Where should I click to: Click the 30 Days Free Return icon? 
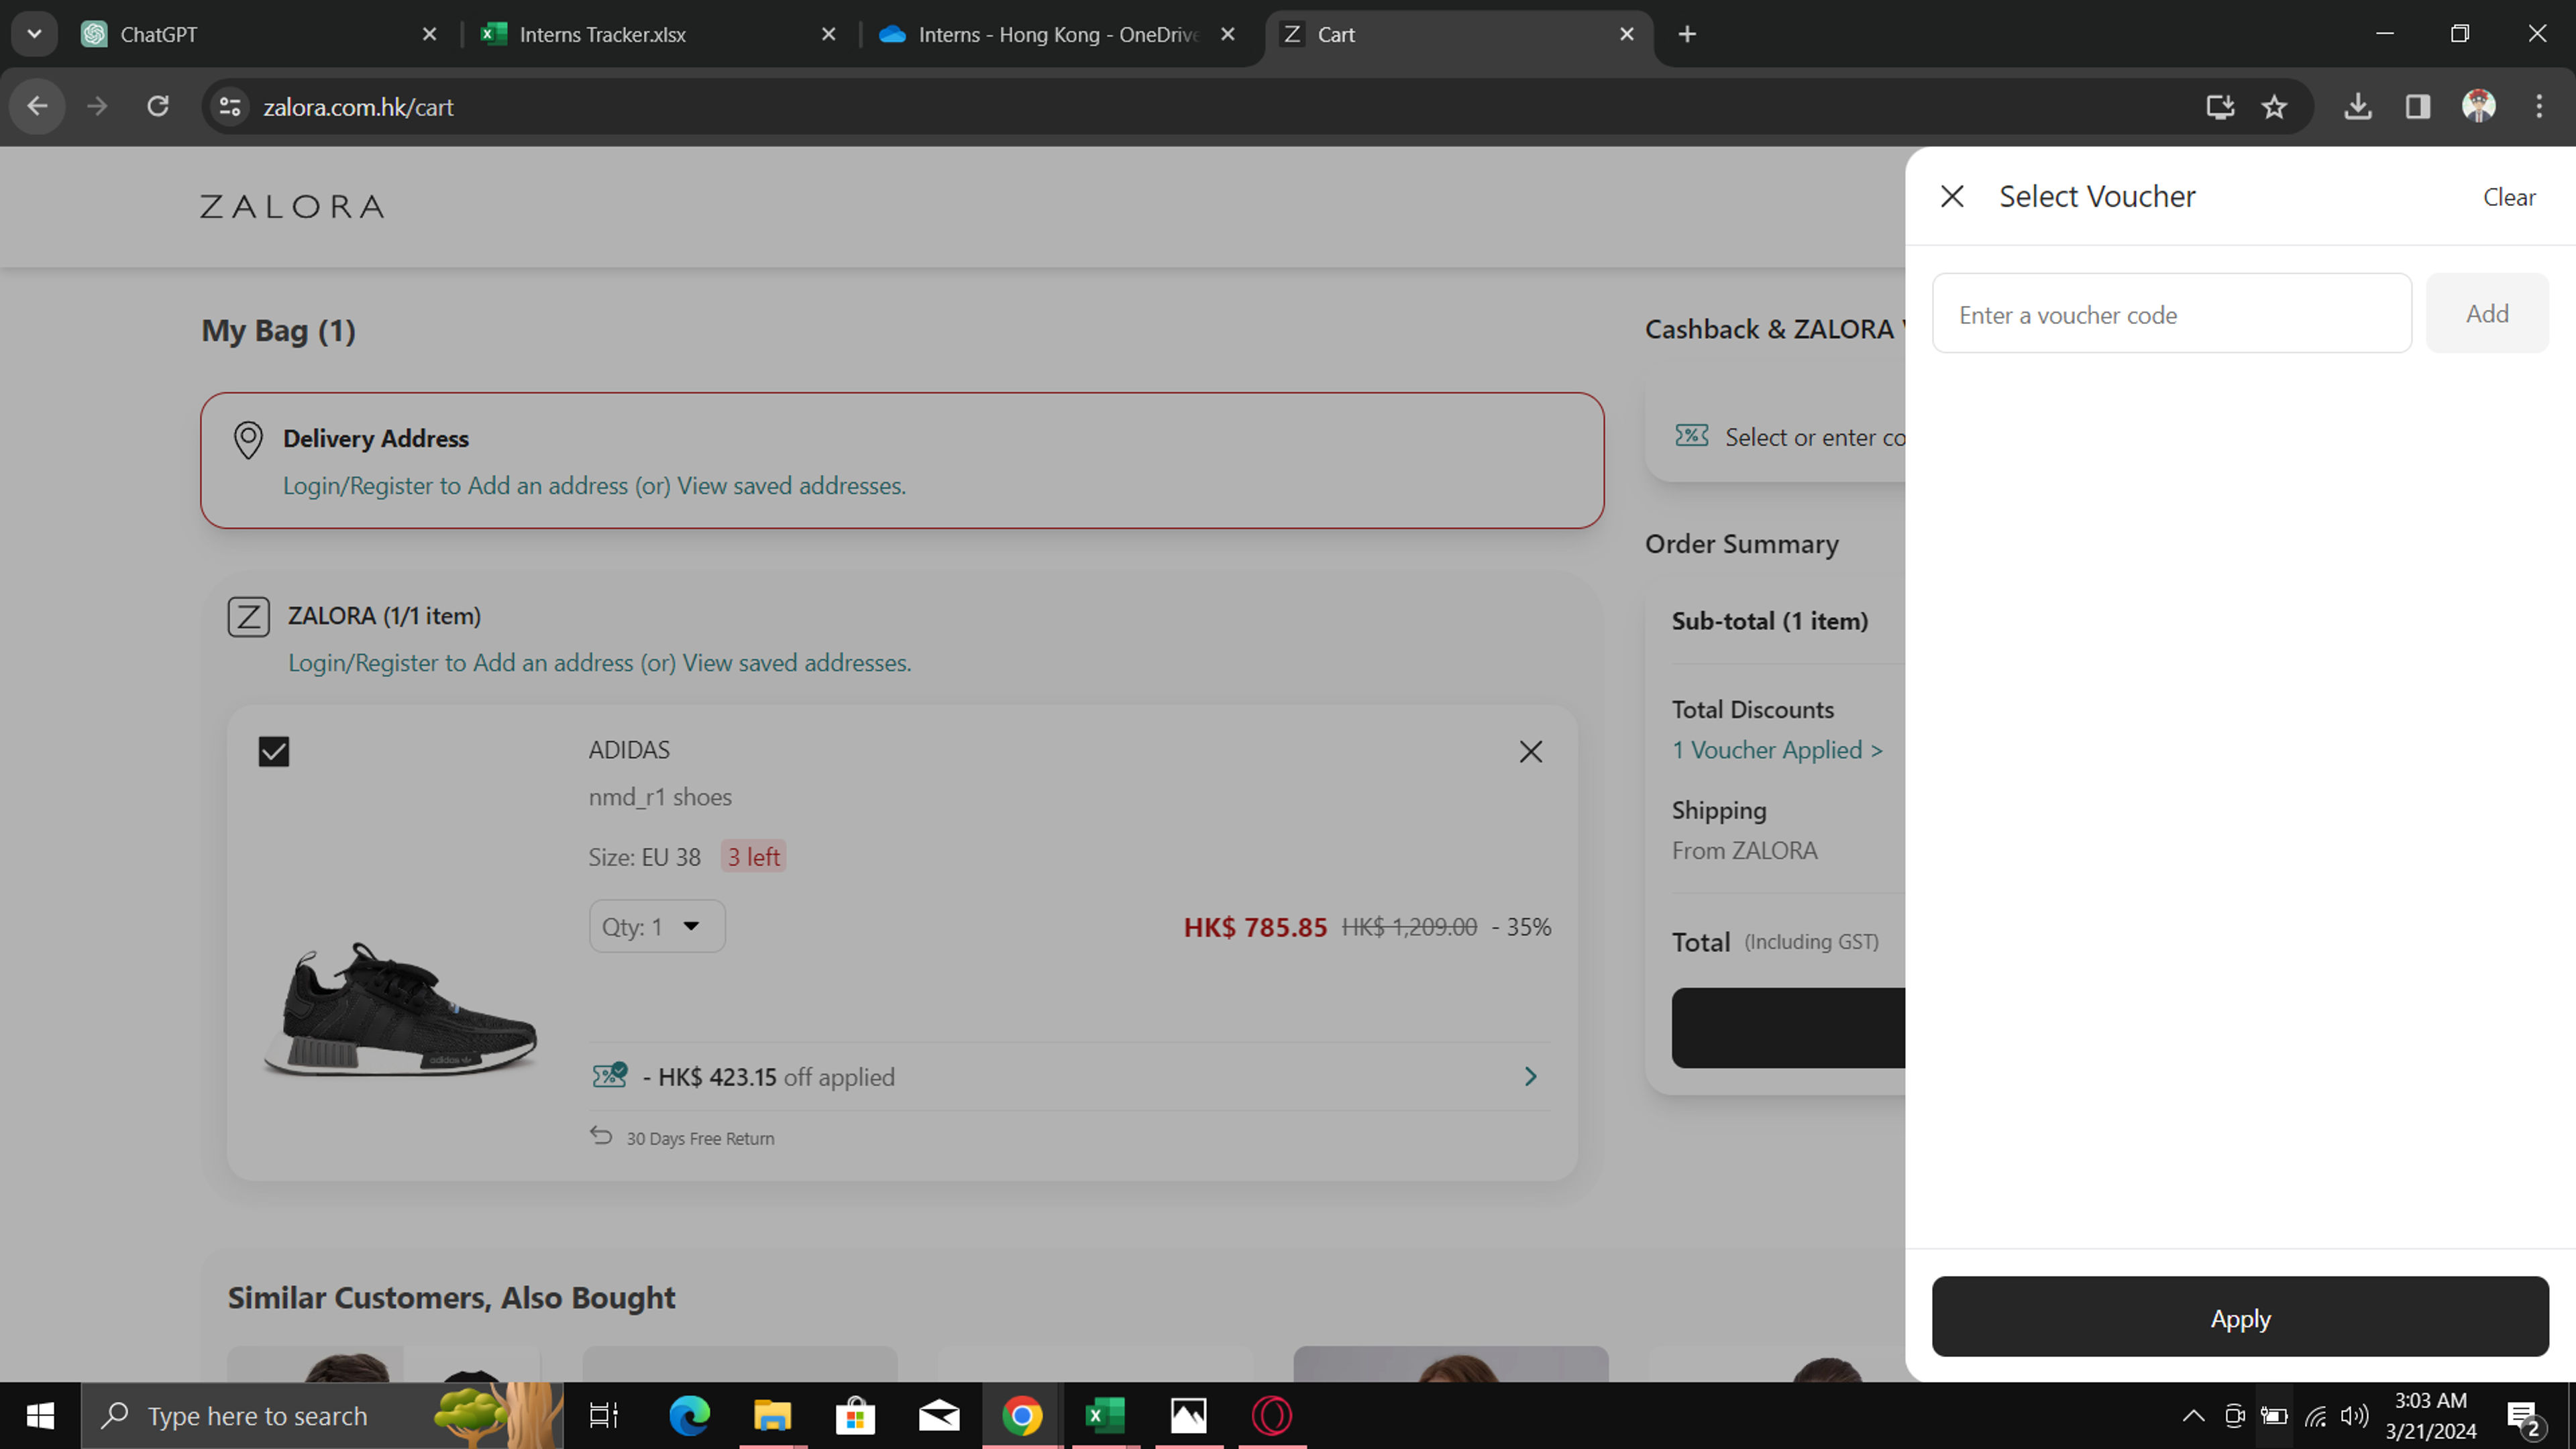tap(600, 1136)
